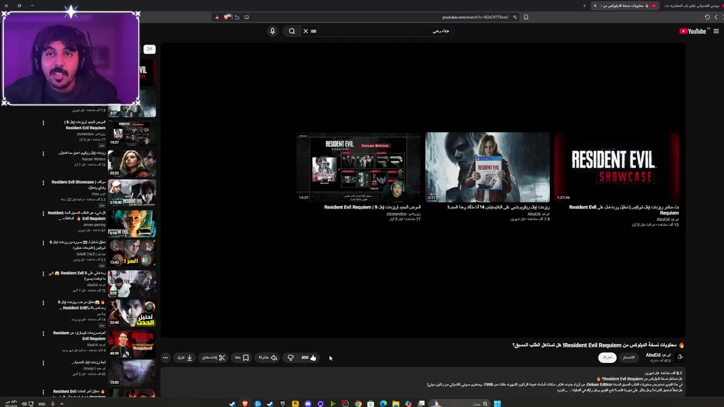This screenshot has width=724, height=407.
Task: Open options menu for Nasser Winters video
Action: click(x=43, y=153)
